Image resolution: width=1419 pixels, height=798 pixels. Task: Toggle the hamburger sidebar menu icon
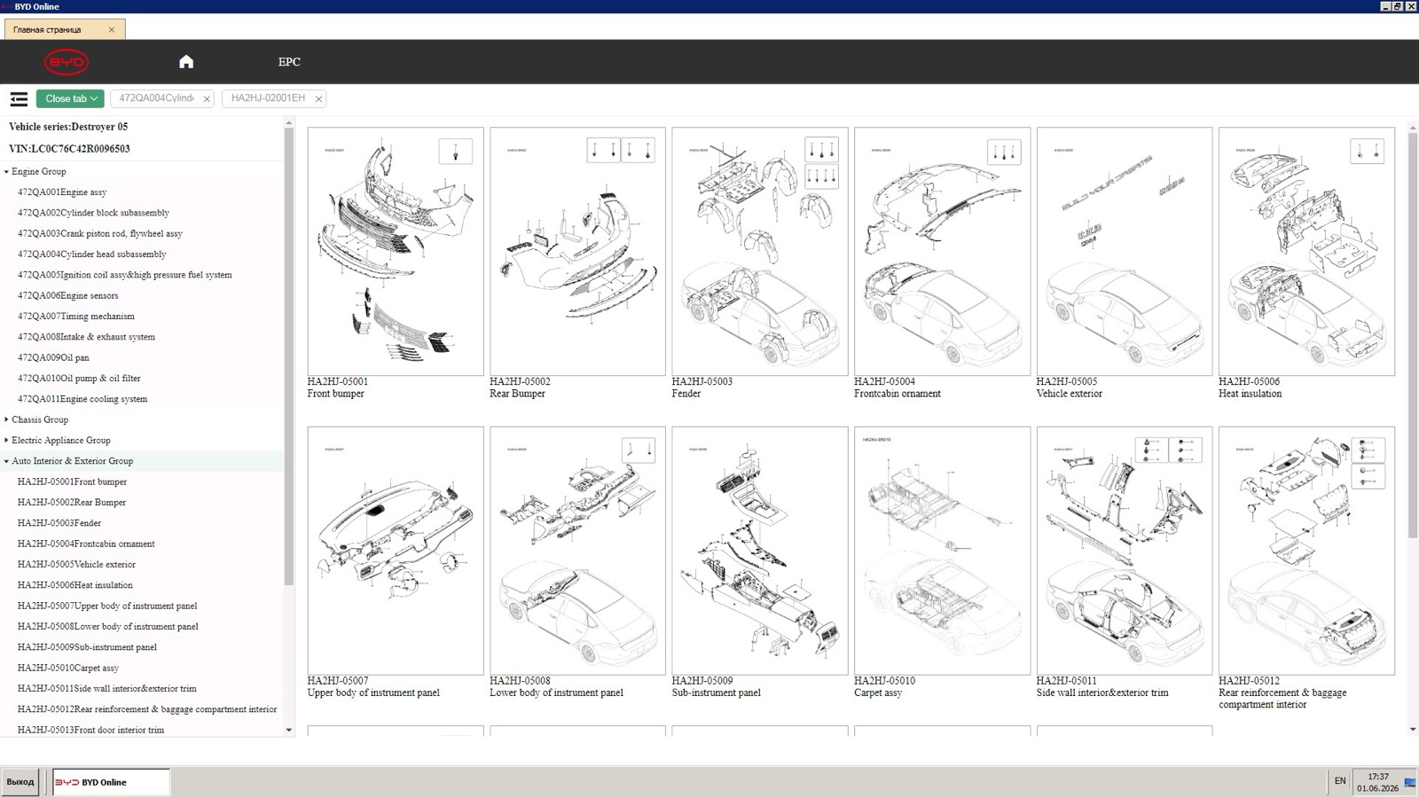click(19, 98)
